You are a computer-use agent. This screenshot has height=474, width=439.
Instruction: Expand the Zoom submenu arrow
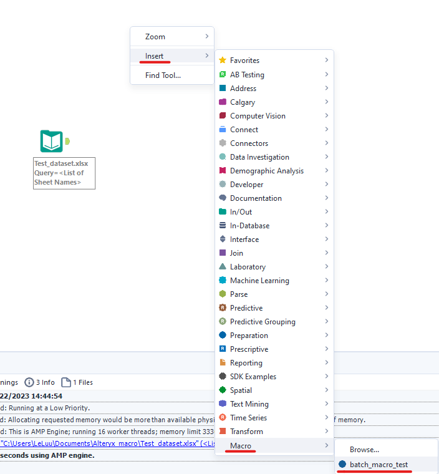coord(207,36)
